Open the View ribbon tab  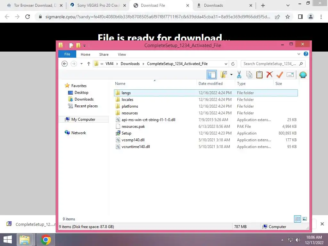122,54
